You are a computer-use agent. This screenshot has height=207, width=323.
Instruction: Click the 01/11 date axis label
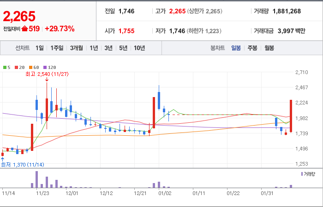pyautogui.click(x=199, y=194)
